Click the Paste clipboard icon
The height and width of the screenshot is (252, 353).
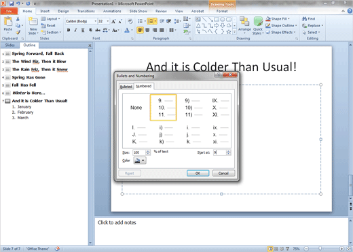coord(8,22)
